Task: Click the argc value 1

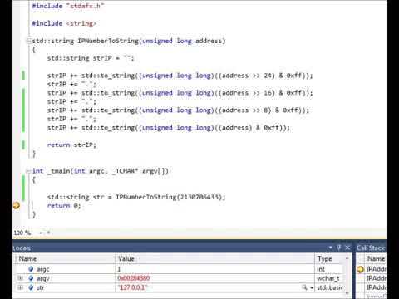Action: [119, 269]
